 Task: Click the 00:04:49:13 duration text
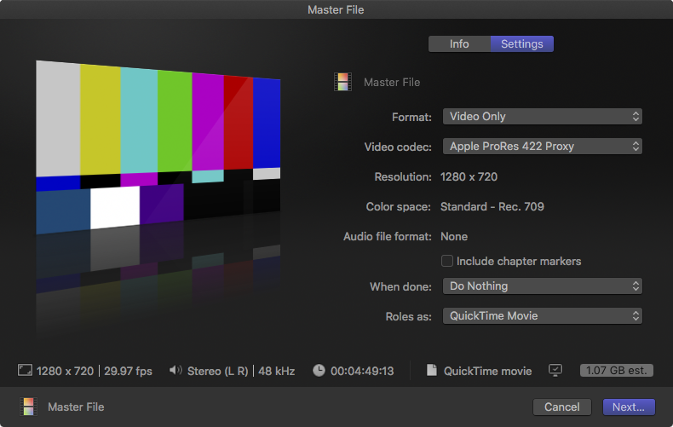(x=362, y=371)
